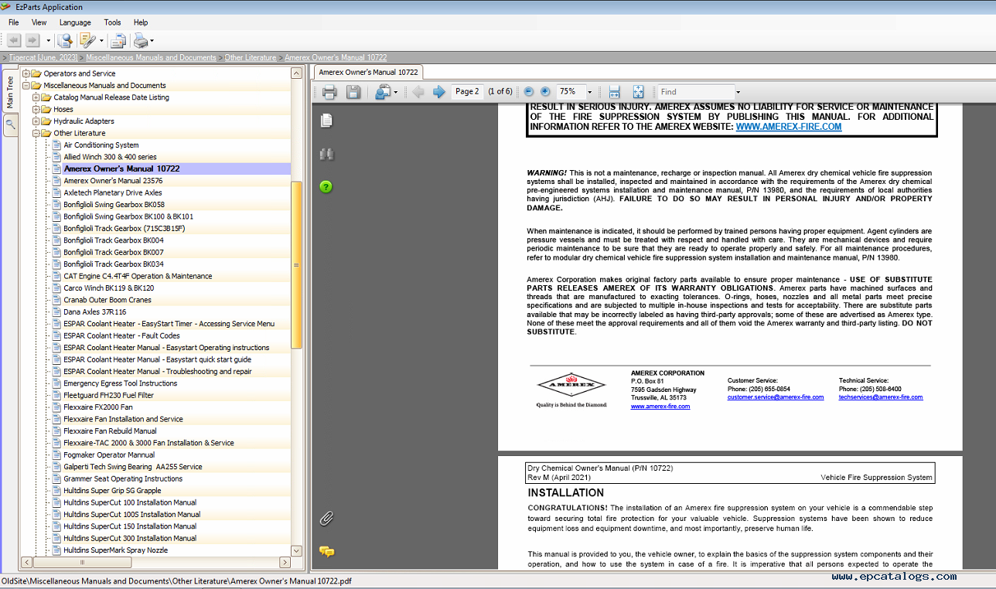Click the green help question mark icon

point(326,187)
